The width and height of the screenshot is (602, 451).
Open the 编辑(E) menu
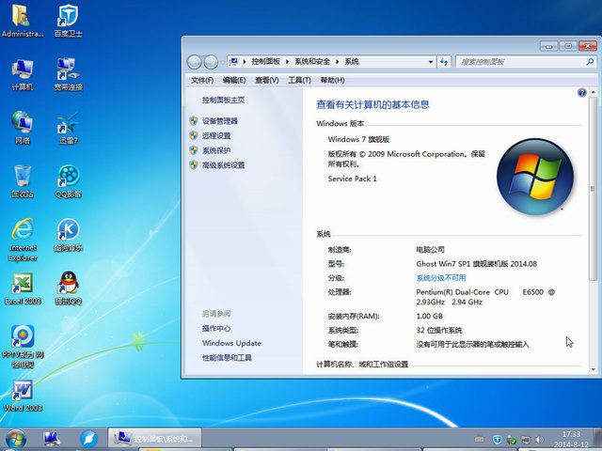point(234,80)
